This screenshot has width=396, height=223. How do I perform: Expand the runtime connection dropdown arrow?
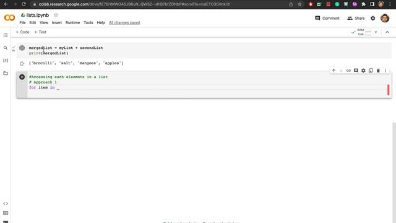(376, 32)
